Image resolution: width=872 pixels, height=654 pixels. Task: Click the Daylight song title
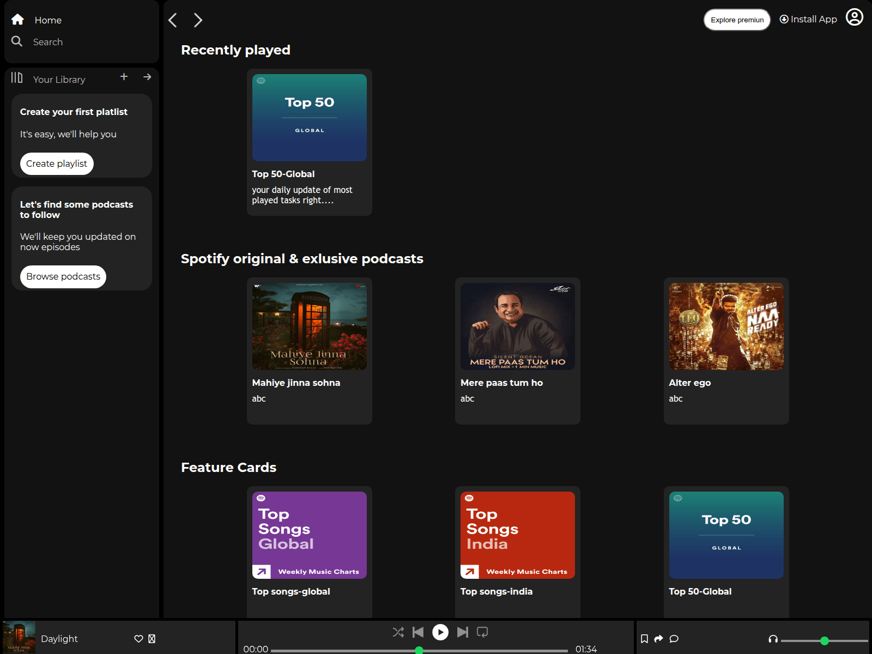pyautogui.click(x=59, y=639)
